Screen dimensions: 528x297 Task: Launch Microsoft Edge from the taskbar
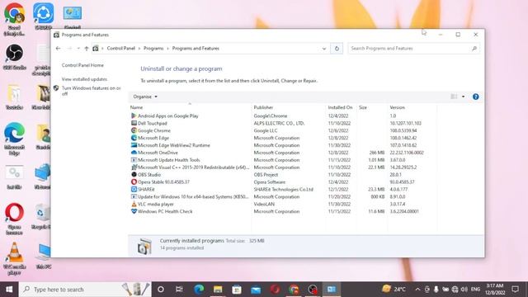tap(199, 290)
